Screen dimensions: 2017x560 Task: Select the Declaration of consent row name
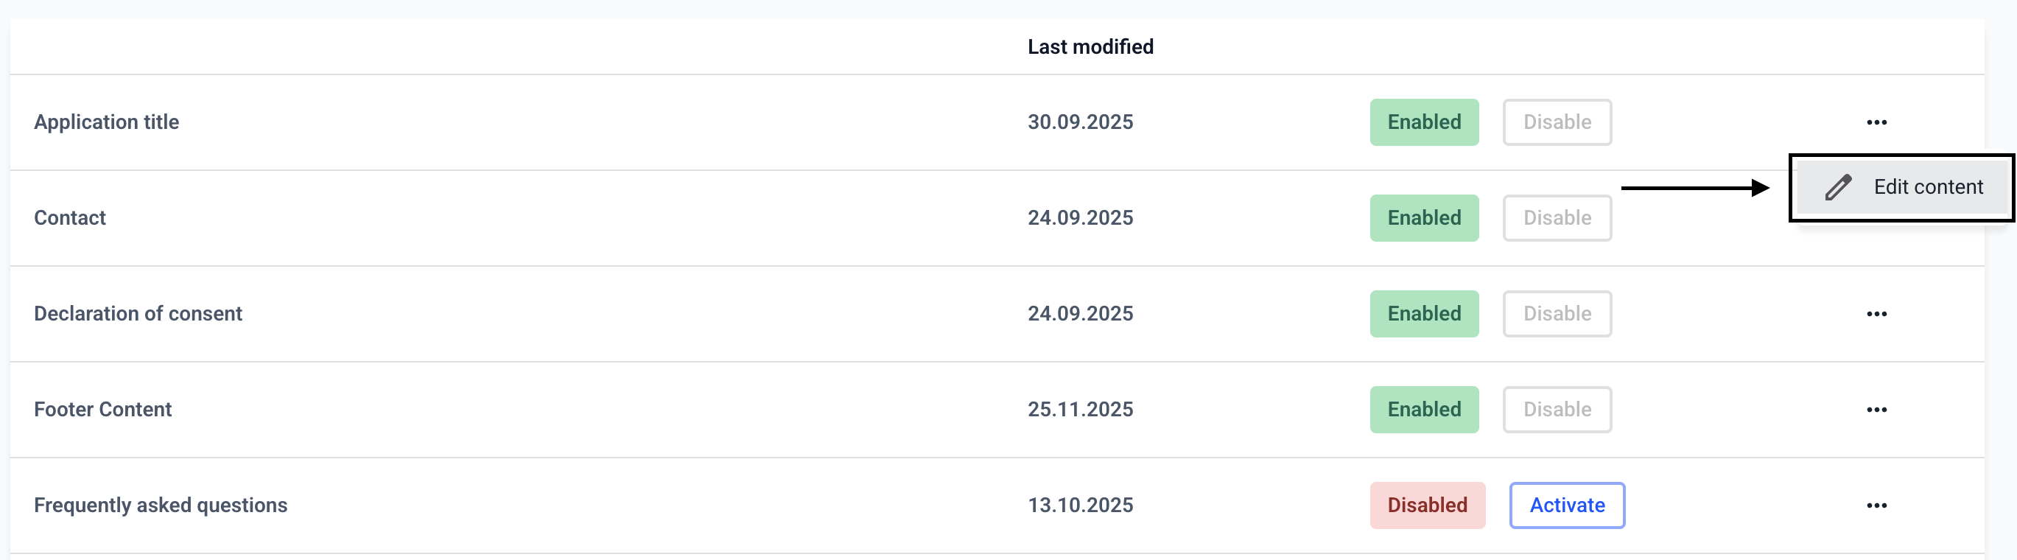click(138, 314)
